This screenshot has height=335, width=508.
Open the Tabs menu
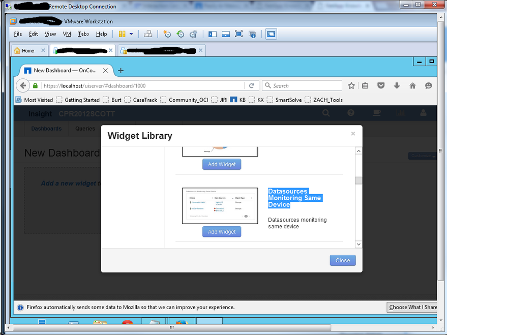[x=83, y=34]
